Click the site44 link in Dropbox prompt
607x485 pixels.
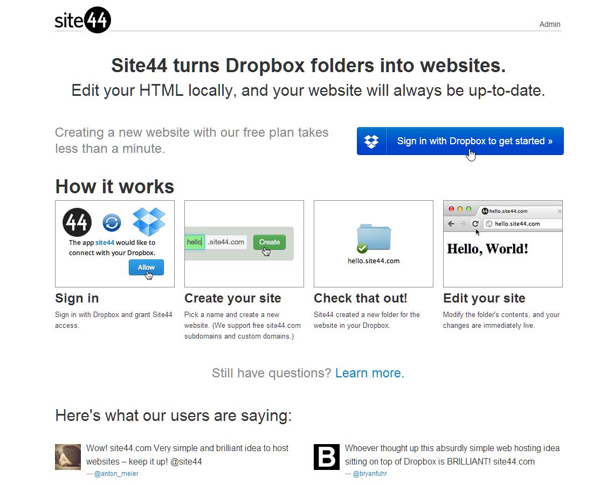(x=105, y=243)
